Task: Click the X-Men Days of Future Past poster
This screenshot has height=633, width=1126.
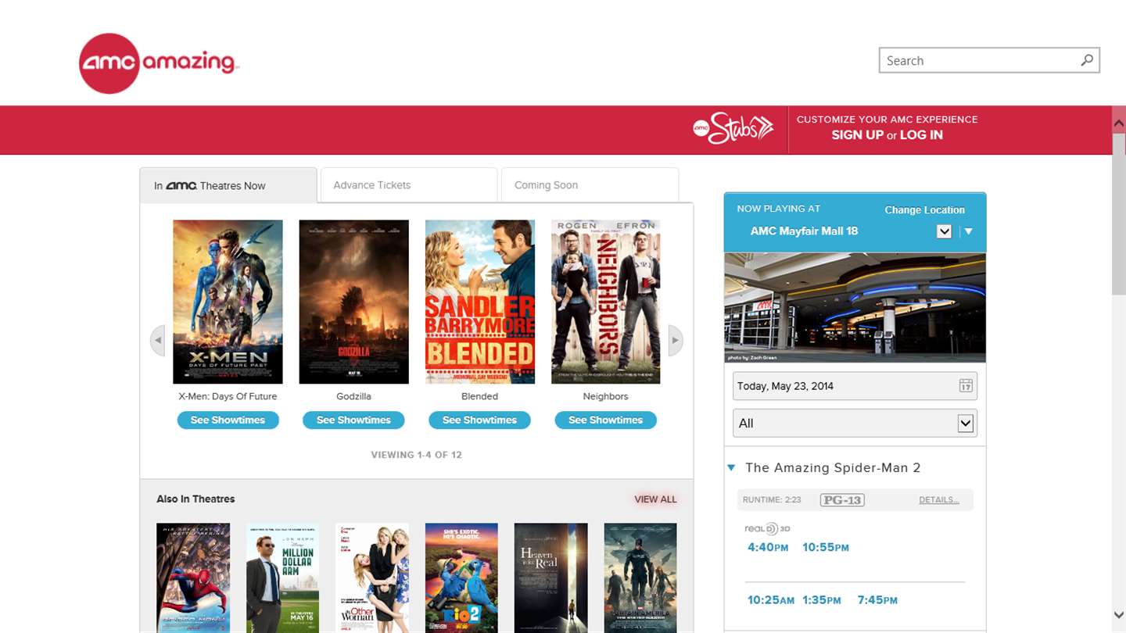Action: pos(228,302)
